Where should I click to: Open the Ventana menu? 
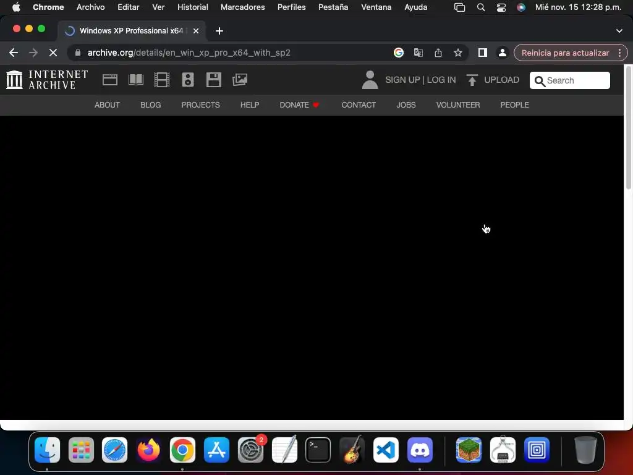376,7
